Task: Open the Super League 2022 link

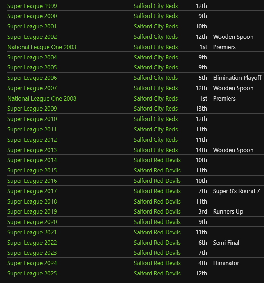Action: click(32, 243)
